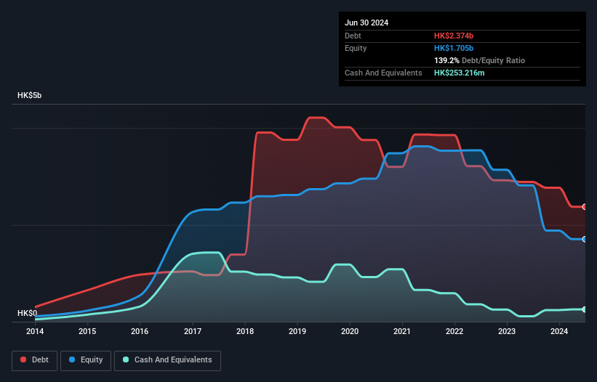597x382 pixels.
Task: Click the HK$0 y-axis label
Action: pos(28,313)
